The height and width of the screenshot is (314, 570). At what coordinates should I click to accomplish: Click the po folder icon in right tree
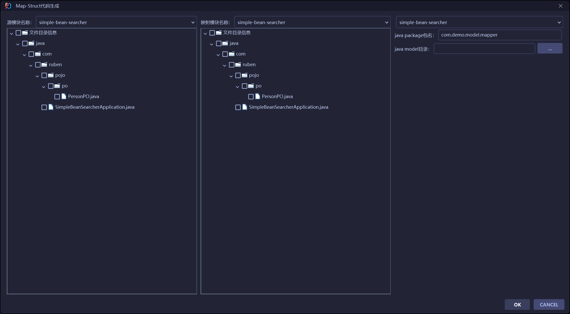pos(251,86)
